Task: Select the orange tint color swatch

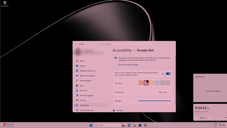Action: [141, 83]
